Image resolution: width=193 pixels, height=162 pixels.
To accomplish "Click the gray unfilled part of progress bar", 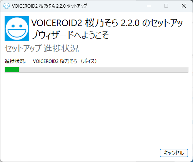I will [x=103, y=70].
